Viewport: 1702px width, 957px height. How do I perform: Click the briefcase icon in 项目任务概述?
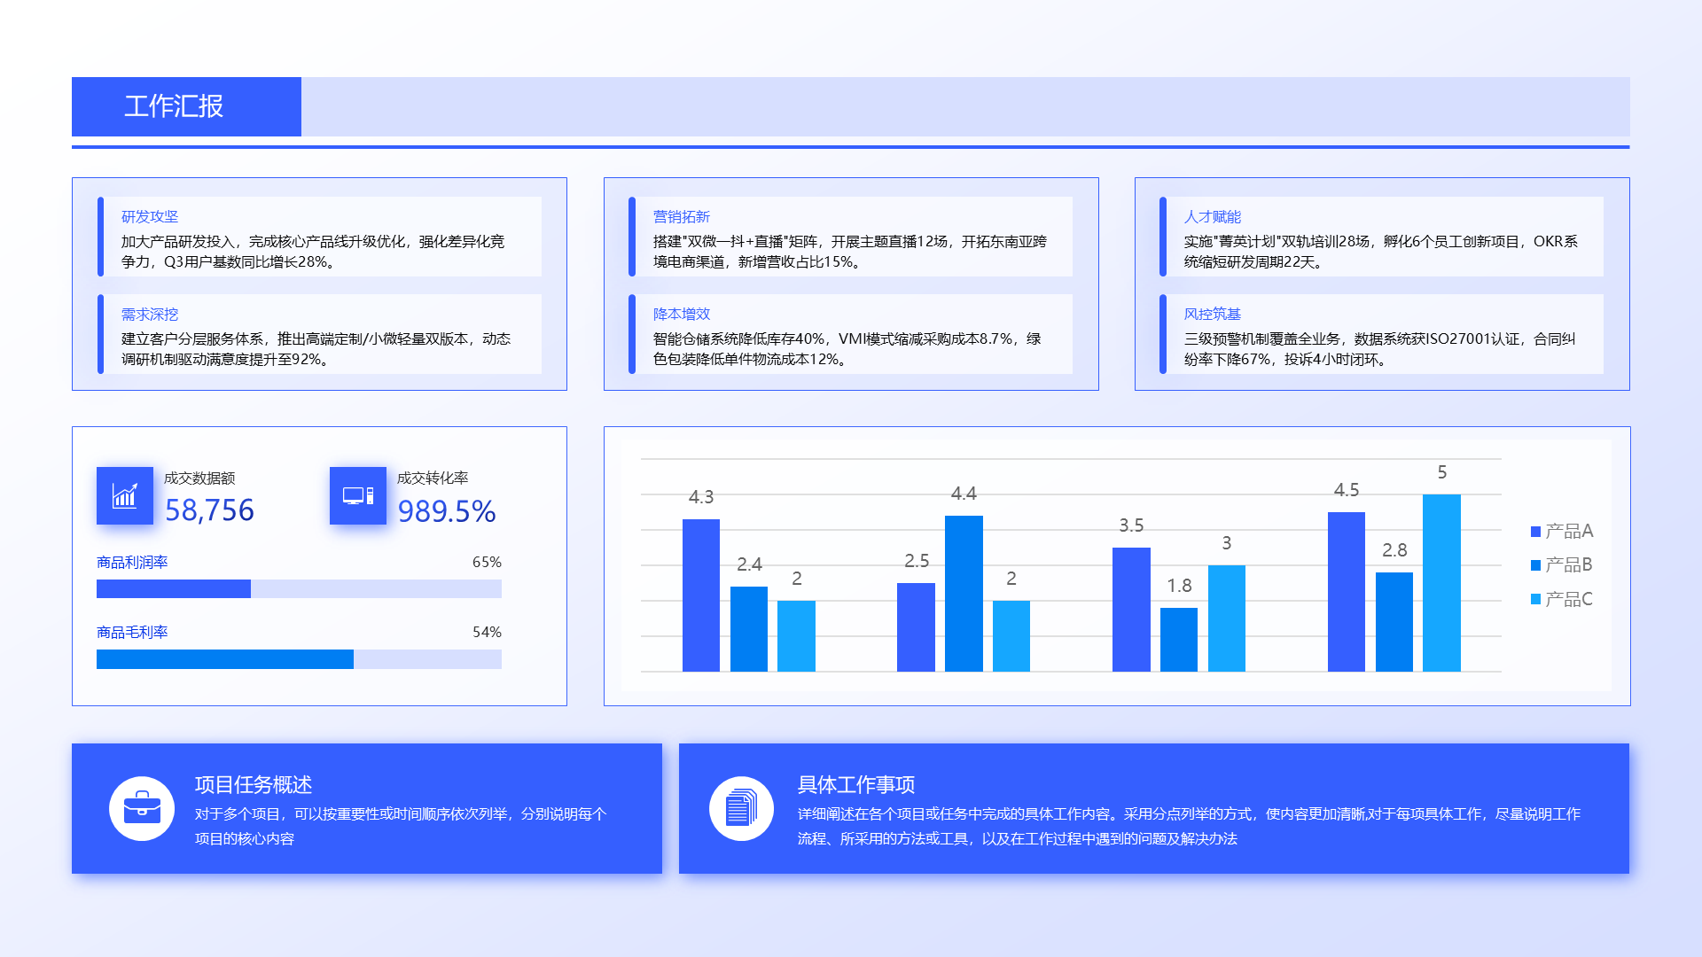click(142, 808)
